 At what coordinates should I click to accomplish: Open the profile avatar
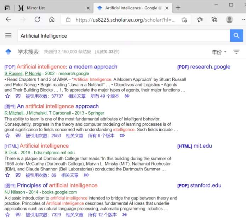pyautogui.click(x=229, y=19)
